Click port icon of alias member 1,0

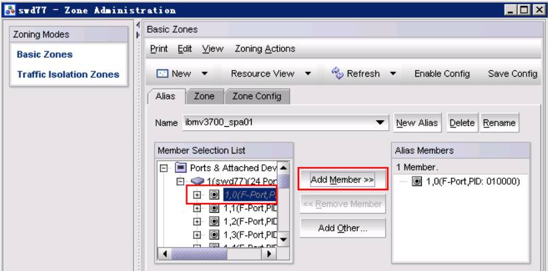click(417, 182)
